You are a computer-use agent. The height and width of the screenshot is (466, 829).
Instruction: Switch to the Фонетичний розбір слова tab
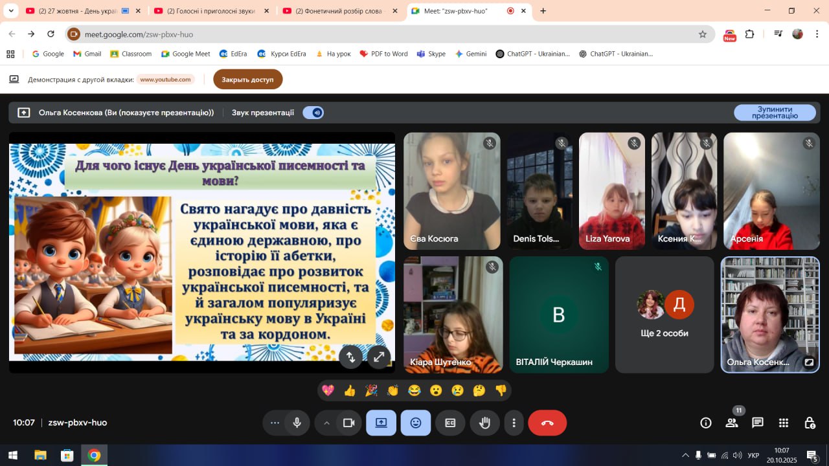pyautogui.click(x=339, y=11)
